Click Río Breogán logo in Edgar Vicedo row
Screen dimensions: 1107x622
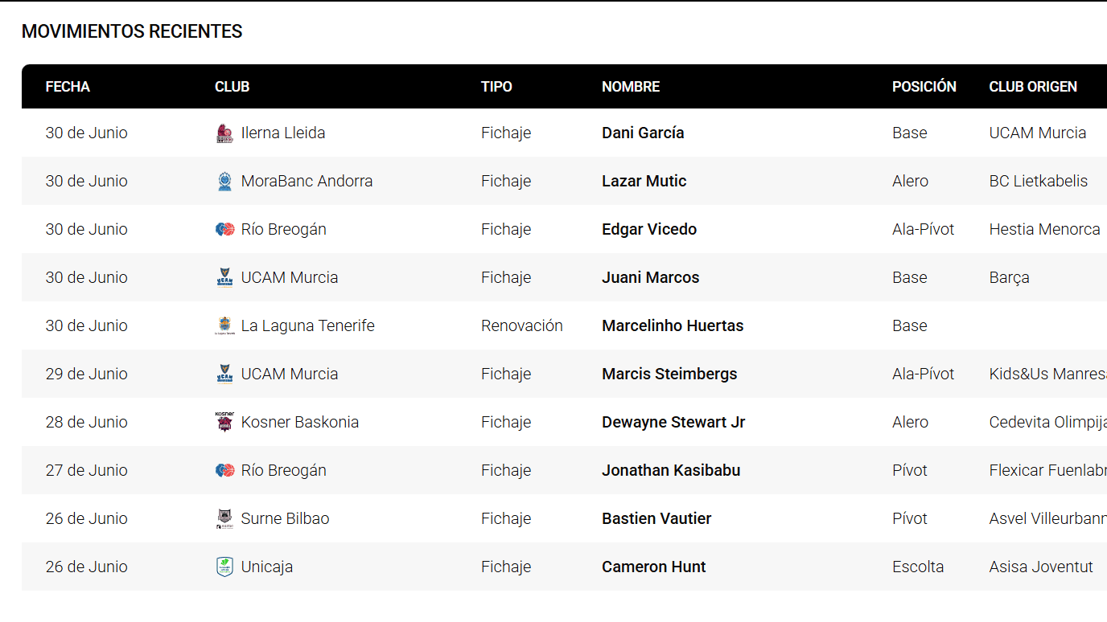(x=224, y=230)
